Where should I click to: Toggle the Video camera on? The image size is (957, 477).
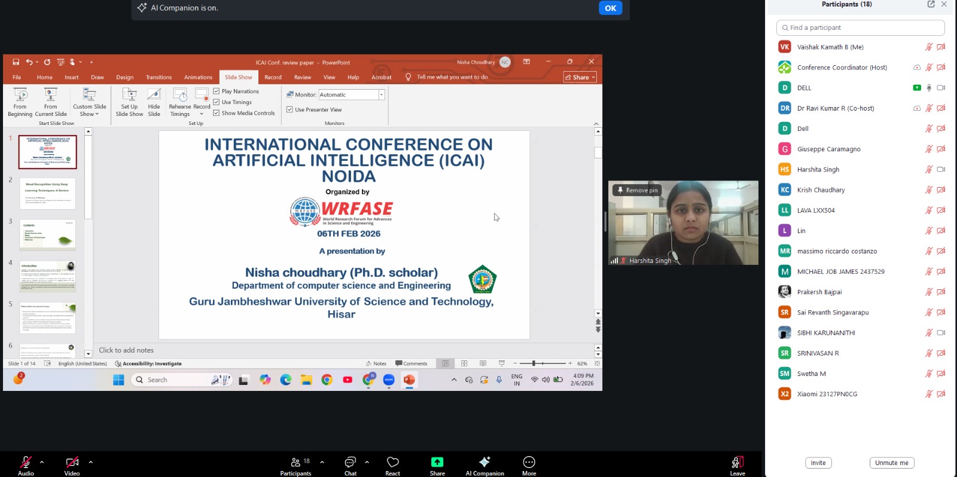point(72,462)
